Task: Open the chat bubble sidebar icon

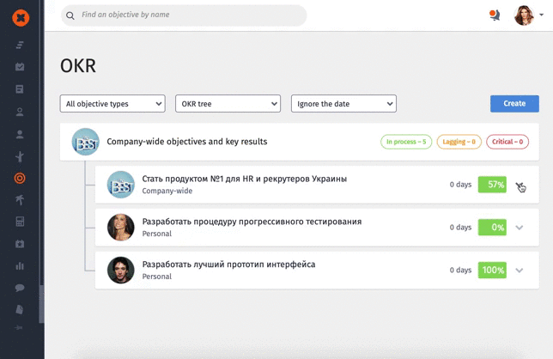Action: point(20,288)
